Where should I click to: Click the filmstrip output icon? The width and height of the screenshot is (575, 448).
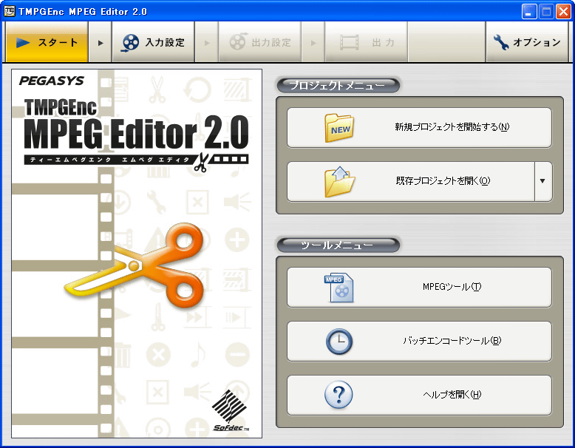click(x=349, y=43)
